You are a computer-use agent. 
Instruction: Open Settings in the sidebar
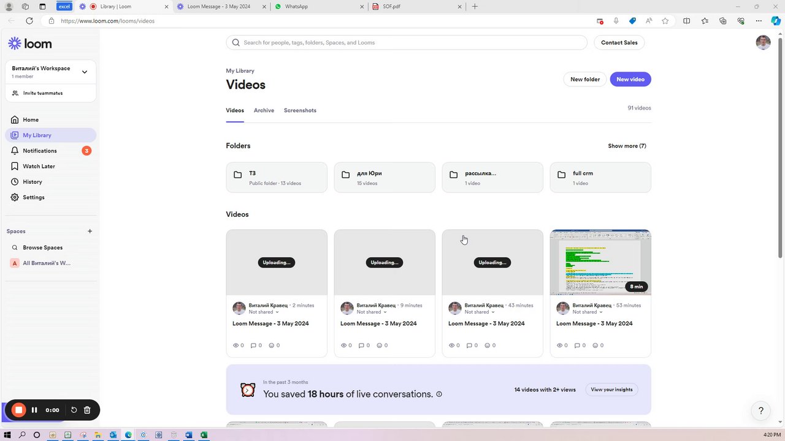[51, 197]
